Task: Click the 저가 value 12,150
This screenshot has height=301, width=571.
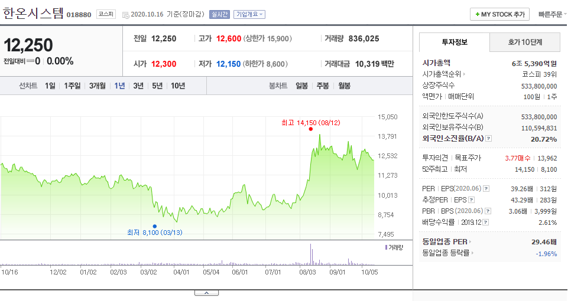Action: click(228, 64)
